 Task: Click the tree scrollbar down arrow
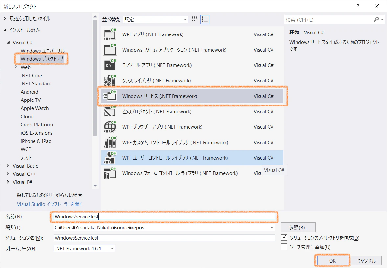coord(95,186)
